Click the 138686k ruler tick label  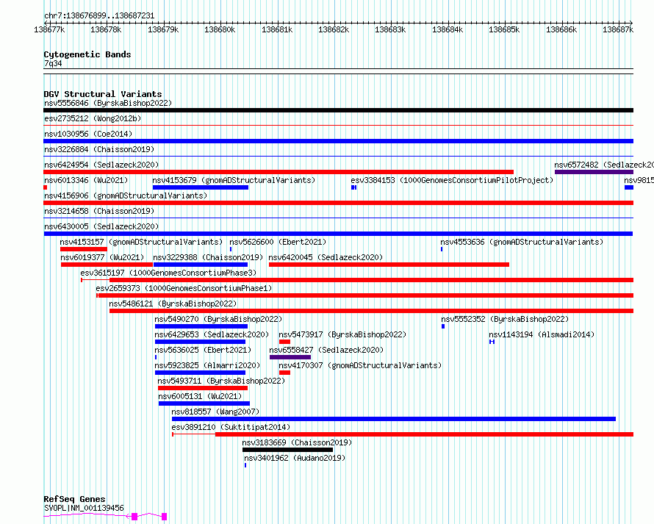click(x=561, y=29)
